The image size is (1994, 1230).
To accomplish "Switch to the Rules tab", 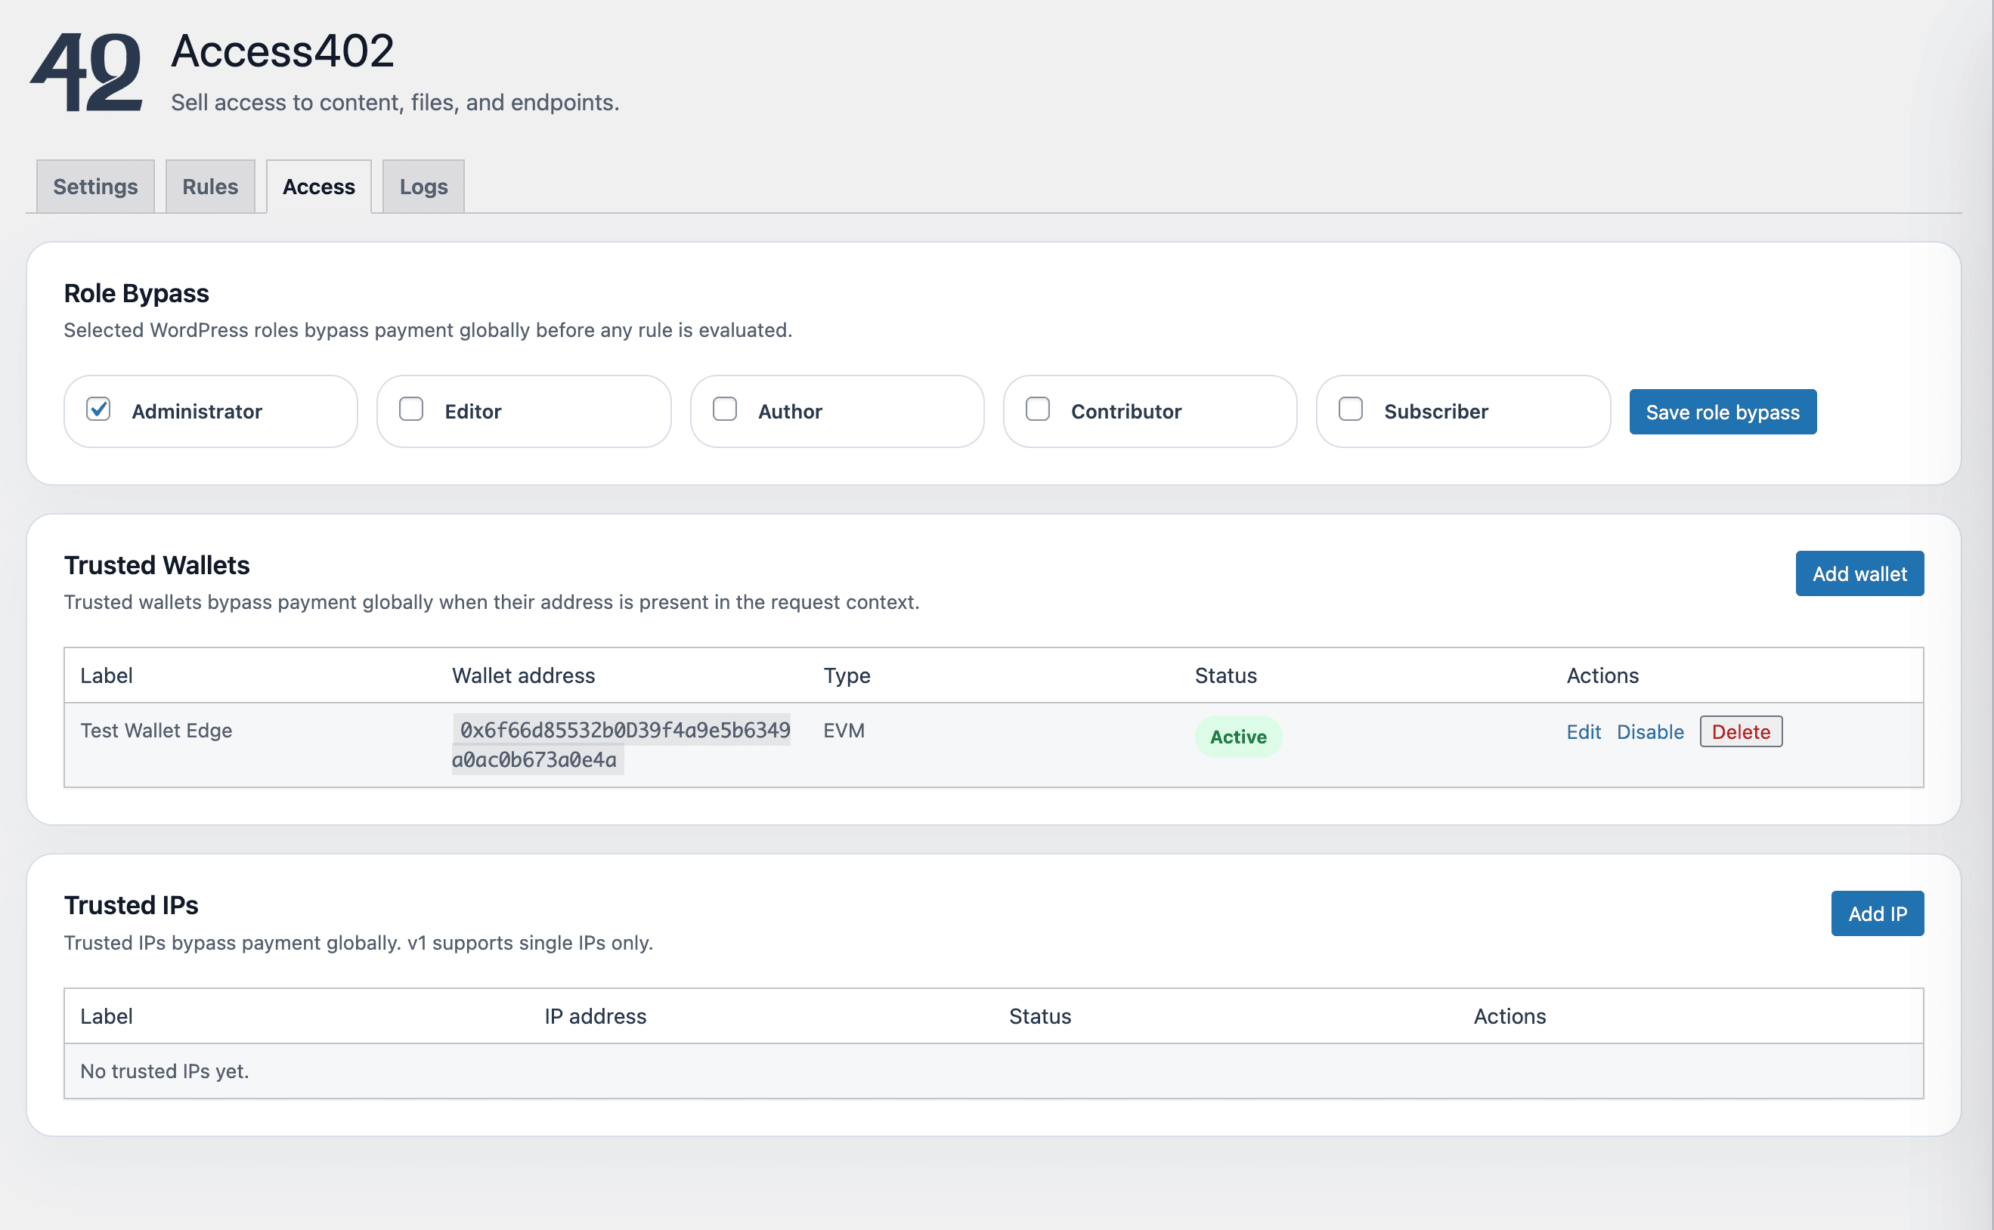I will pos(210,187).
